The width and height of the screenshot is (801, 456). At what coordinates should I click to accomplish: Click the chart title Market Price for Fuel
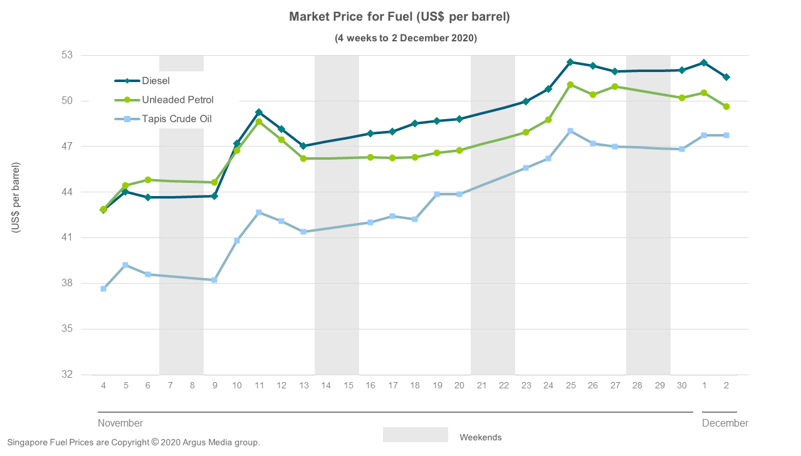[x=399, y=17]
